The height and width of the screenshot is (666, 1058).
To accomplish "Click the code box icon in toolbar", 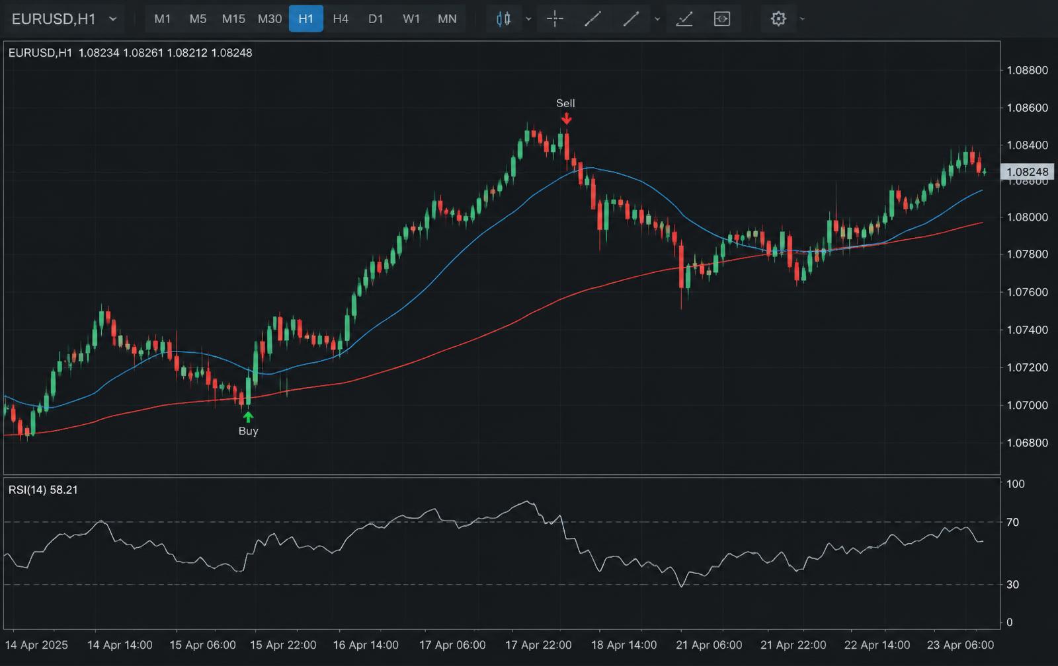I will (x=722, y=19).
